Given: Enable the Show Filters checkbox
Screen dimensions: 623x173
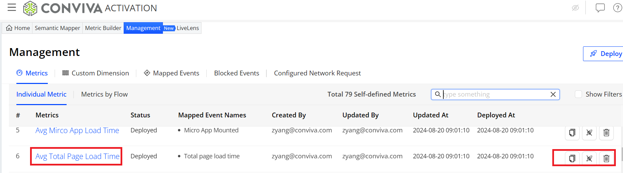Looking at the screenshot, I should [x=578, y=94].
